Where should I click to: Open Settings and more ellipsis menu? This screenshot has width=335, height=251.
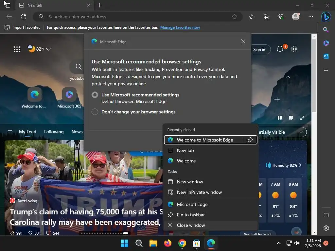tap(311, 17)
